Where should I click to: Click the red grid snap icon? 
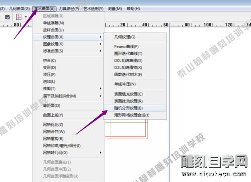pyautogui.click(x=19, y=17)
